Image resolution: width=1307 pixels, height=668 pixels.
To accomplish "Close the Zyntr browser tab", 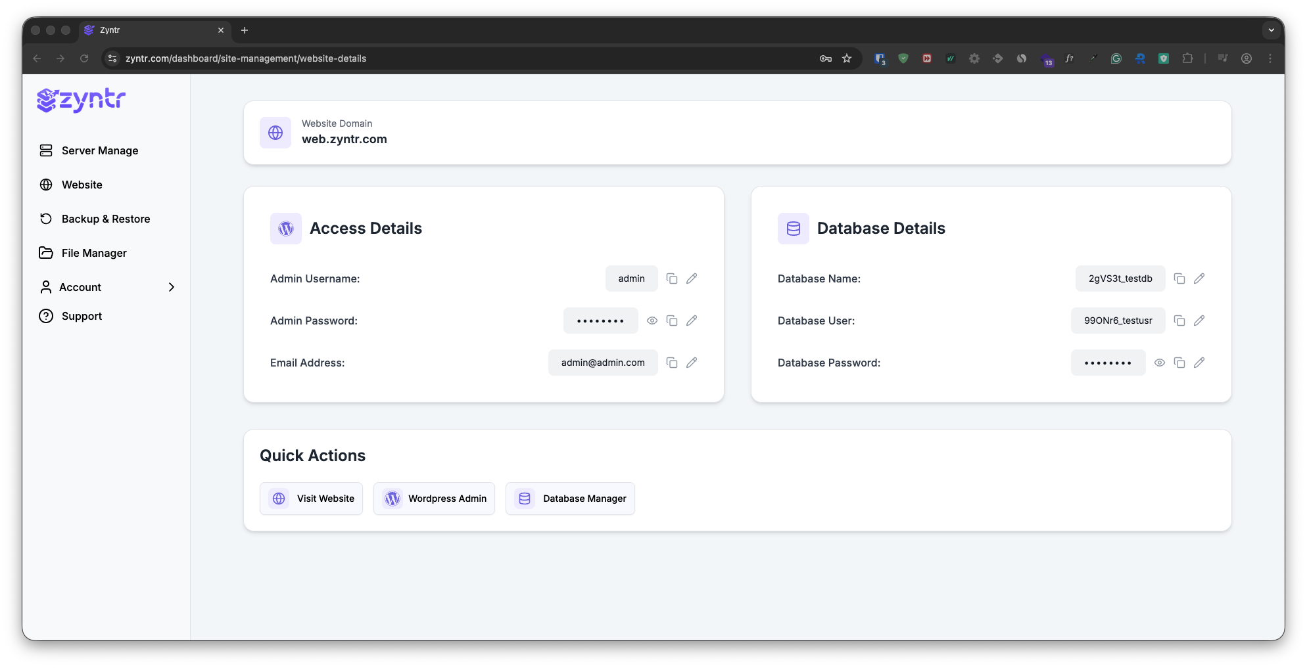I will [x=221, y=30].
